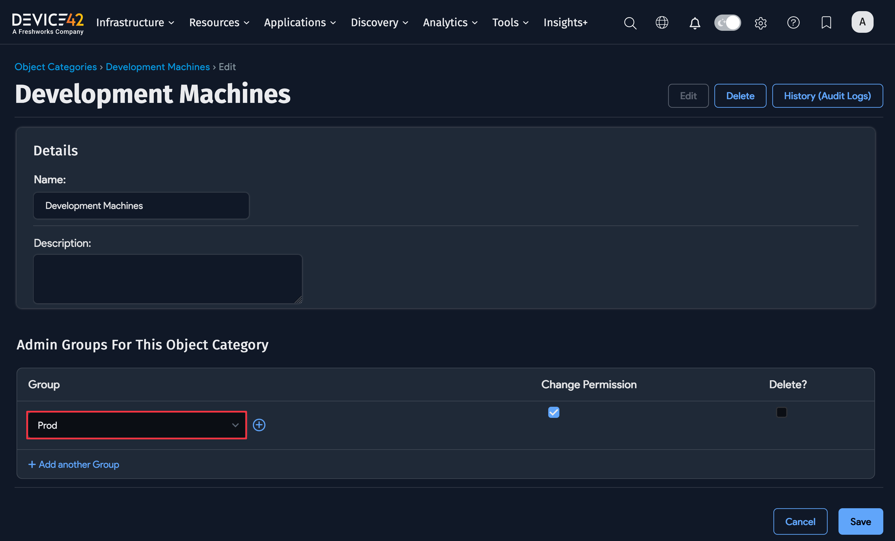Click the plus icon beside the Prod group

[259, 425]
